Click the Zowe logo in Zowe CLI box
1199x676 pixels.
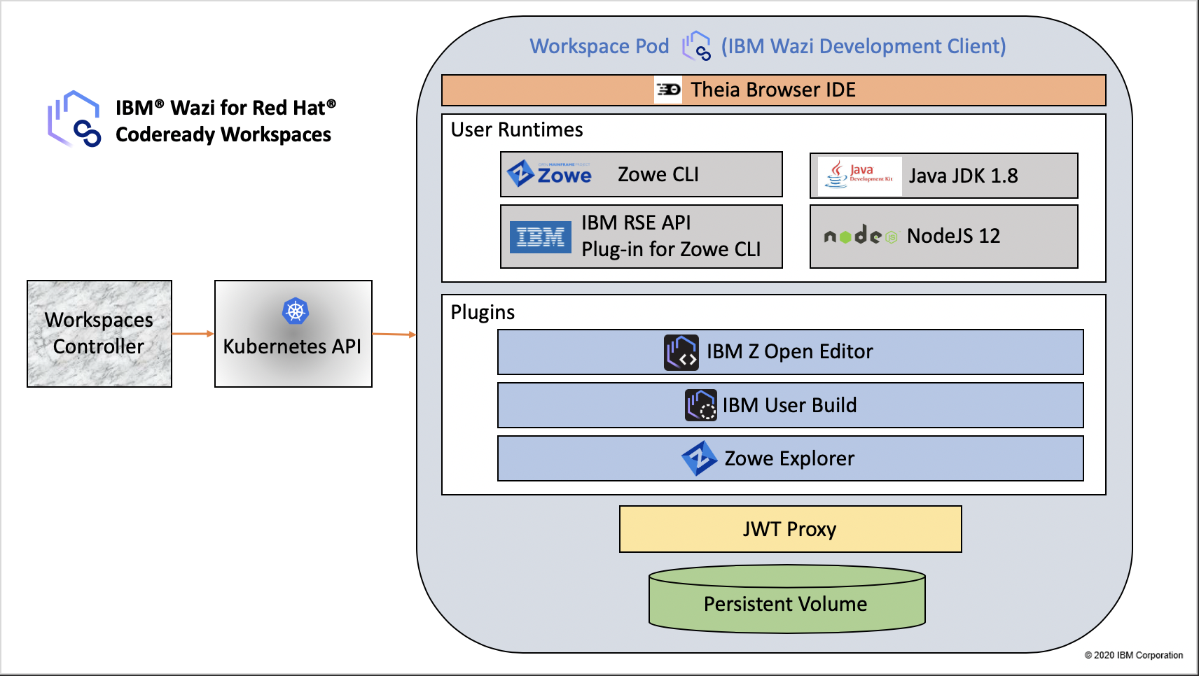point(550,174)
